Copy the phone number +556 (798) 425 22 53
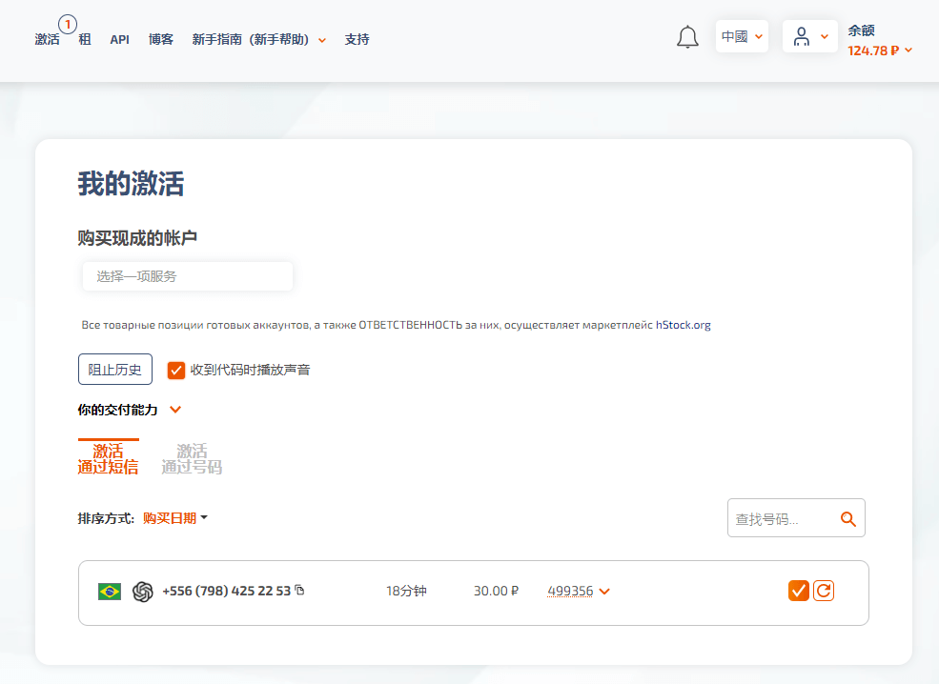The height and width of the screenshot is (684, 939). click(298, 591)
